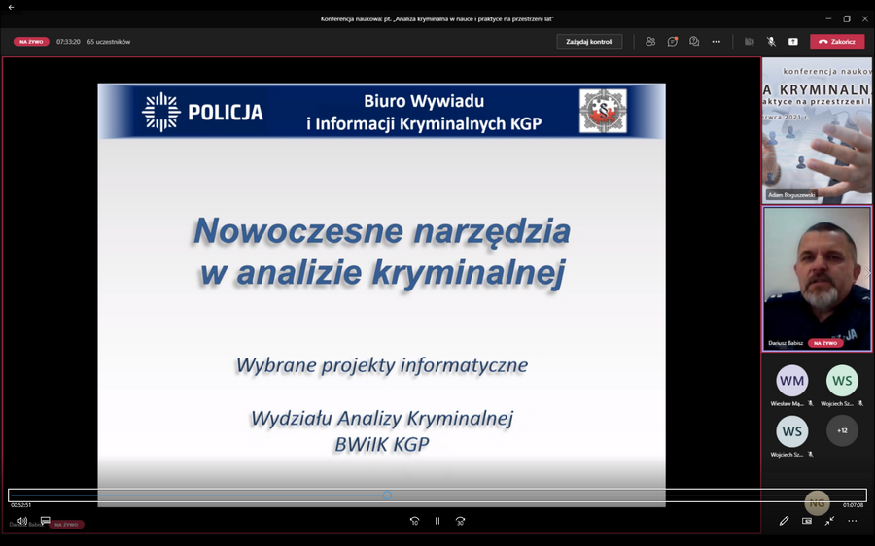Unmute the microphone
The height and width of the screenshot is (546, 875).
[771, 42]
